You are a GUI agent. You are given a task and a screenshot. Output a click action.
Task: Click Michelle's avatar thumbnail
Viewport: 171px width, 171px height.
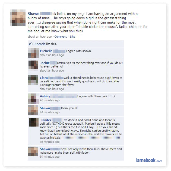click(x=34, y=53)
